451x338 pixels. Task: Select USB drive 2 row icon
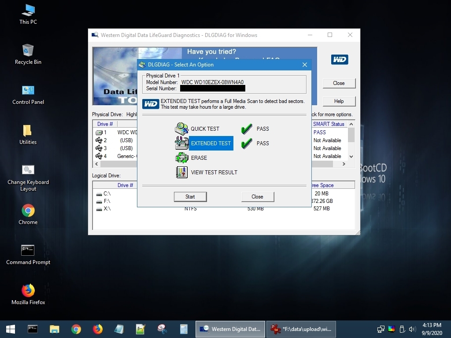click(99, 140)
